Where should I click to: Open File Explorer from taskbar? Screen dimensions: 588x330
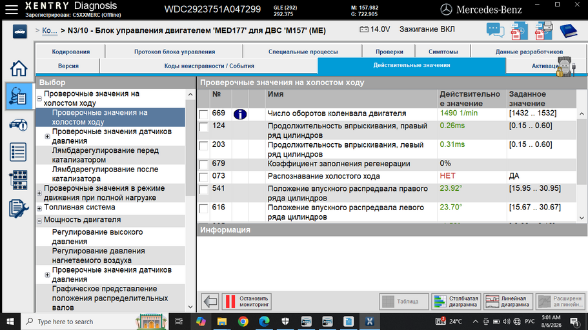(x=222, y=322)
